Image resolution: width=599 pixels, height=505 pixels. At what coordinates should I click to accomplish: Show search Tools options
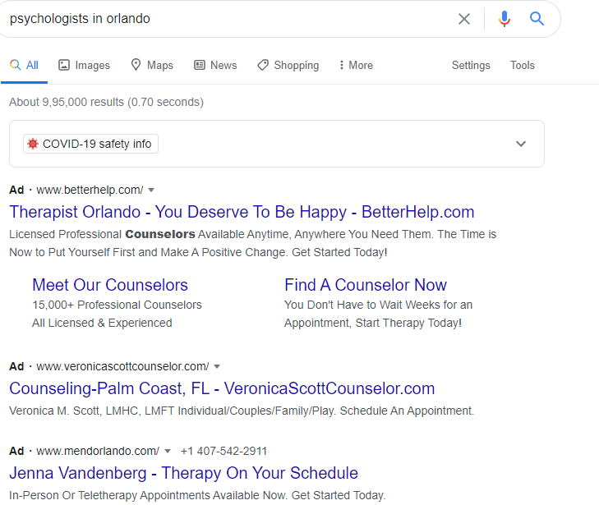tap(523, 65)
